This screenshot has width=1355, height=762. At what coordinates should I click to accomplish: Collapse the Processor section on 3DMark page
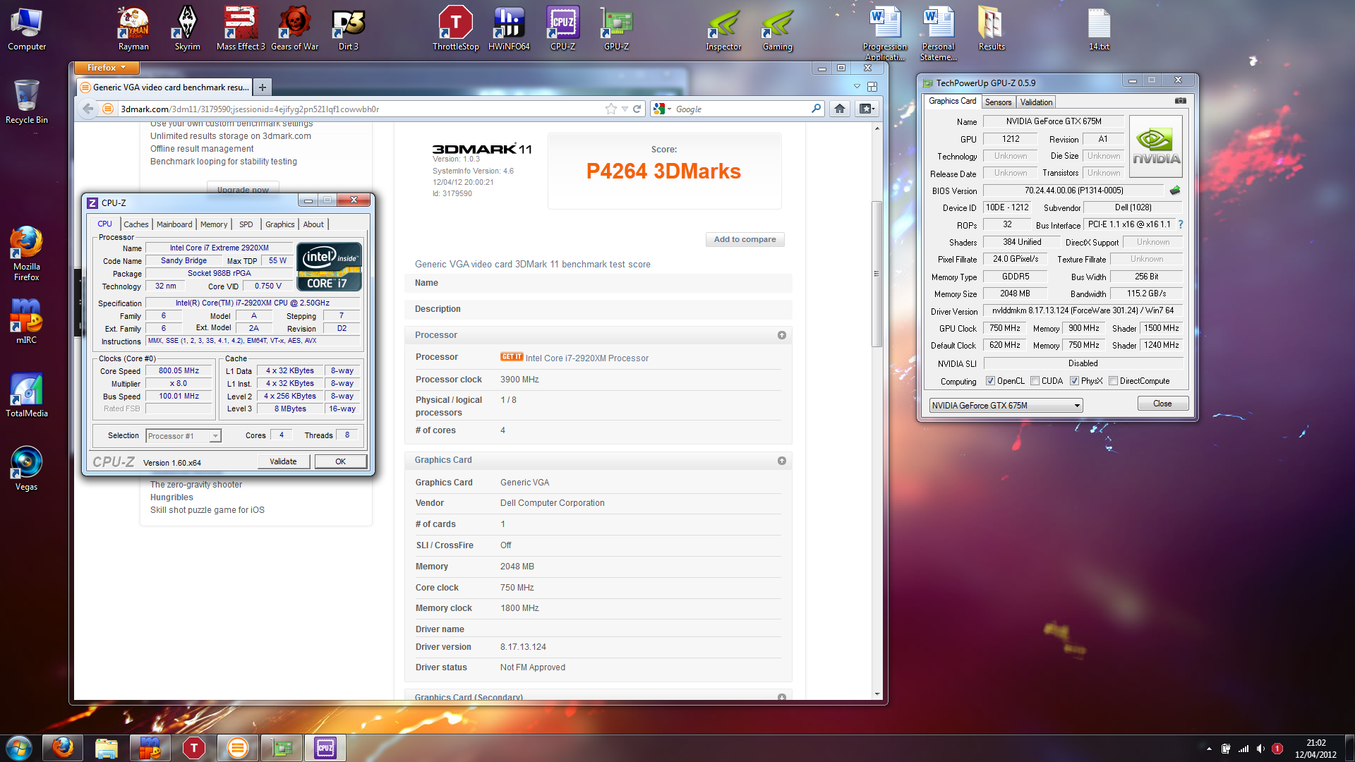[782, 335]
